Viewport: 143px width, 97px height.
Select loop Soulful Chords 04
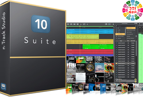(125, 50)
